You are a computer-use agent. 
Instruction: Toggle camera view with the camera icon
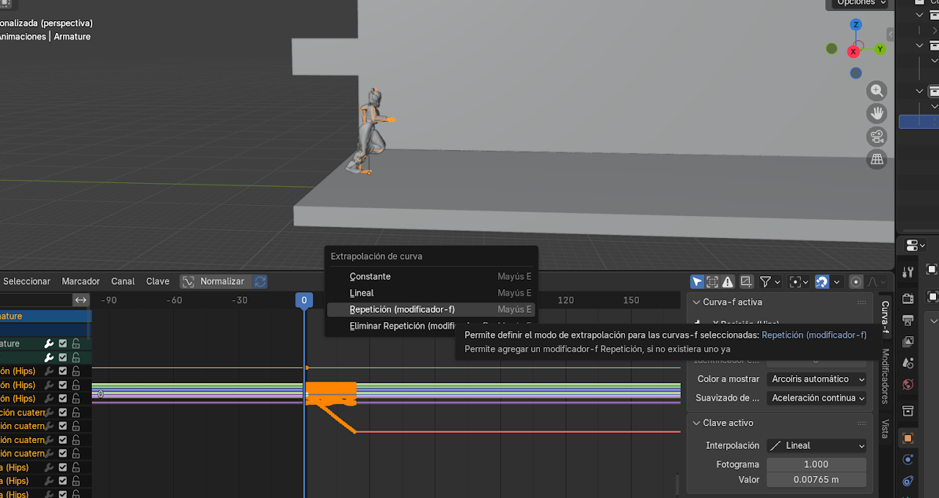tap(877, 137)
